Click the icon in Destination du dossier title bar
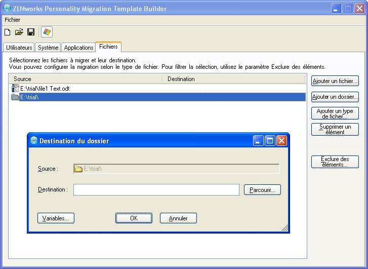The width and height of the screenshot is (368, 269). tap(34, 140)
